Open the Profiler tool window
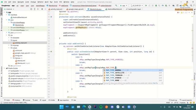Screen dimensions: 196x110 coord(52,100)
